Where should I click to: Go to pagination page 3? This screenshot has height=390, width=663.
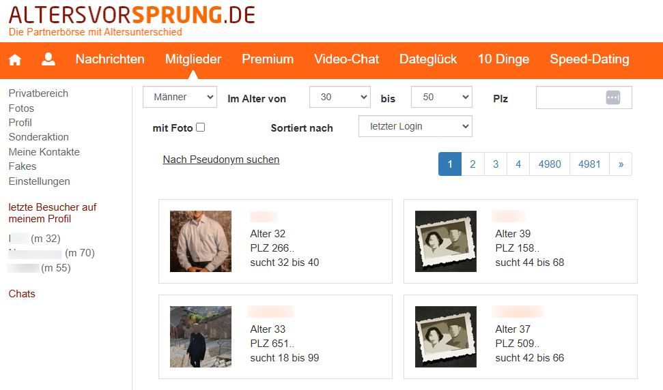[x=496, y=164]
